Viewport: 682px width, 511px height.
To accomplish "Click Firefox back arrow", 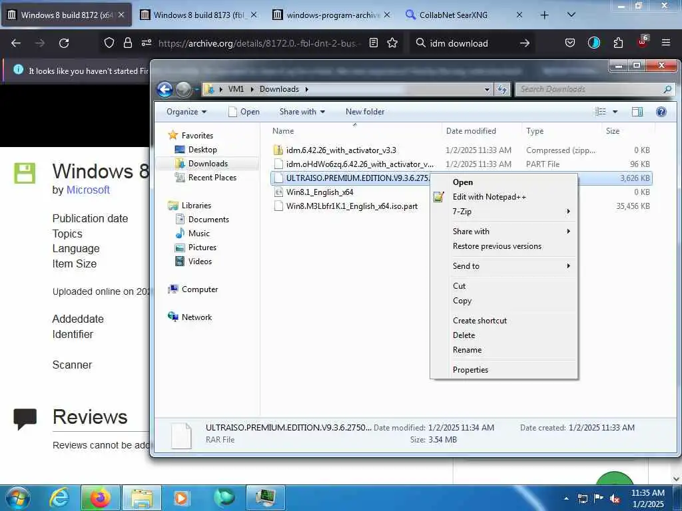I will [x=16, y=43].
